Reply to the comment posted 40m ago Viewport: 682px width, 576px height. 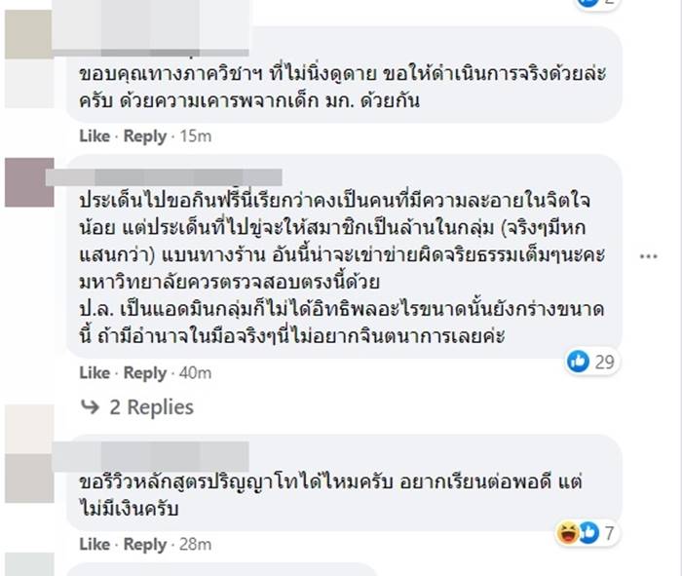[144, 372]
